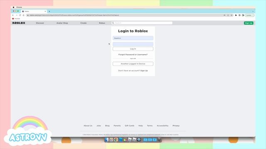Open the Blog footer link
Viewport: 266px width, 149px height.
tap(107, 126)
